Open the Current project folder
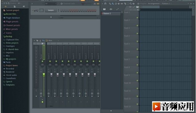Image resolution: width=196 pixels, height=113 pixels. click(x=11, y=10)
